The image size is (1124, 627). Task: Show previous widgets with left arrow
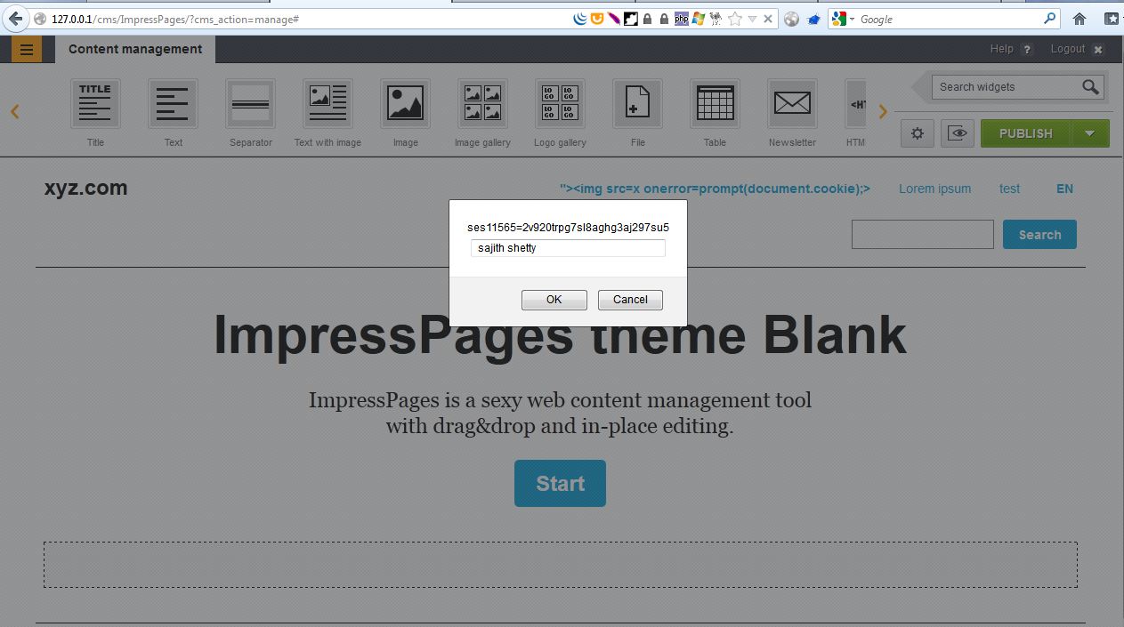coord(15,111)
